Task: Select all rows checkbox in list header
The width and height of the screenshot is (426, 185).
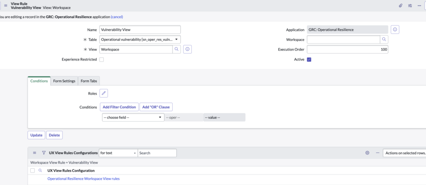Action: (x=32, y=171)
